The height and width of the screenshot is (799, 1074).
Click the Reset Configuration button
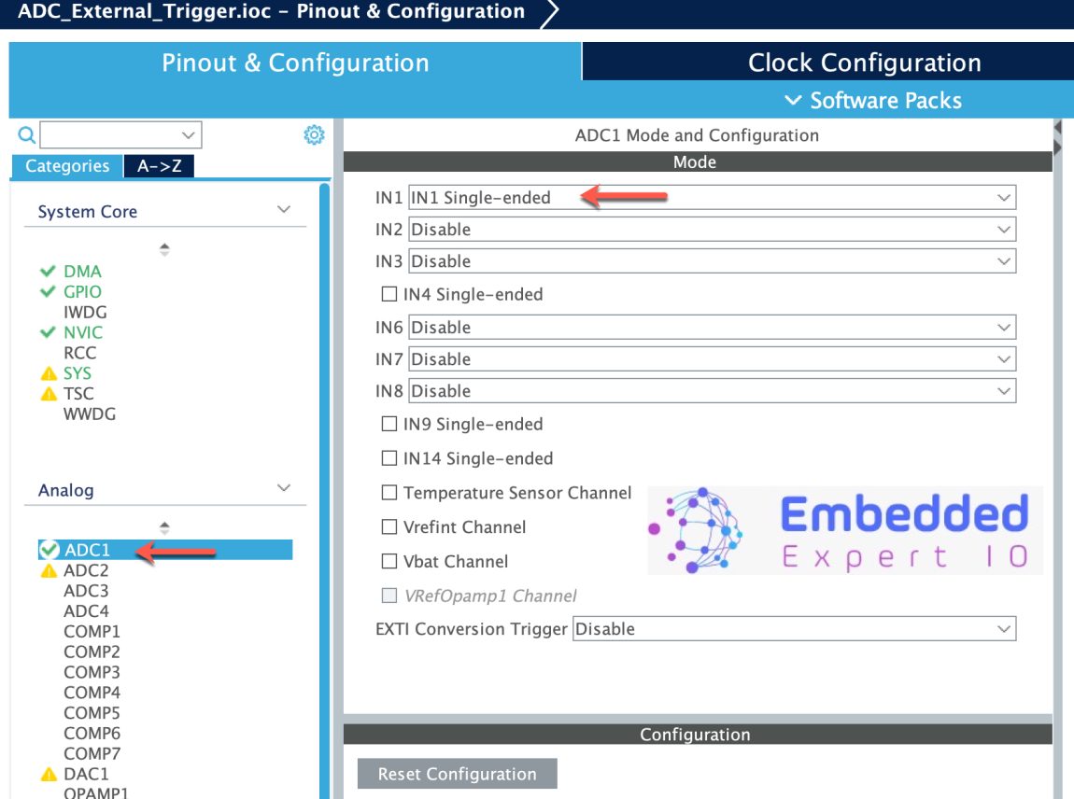point(457,774)
